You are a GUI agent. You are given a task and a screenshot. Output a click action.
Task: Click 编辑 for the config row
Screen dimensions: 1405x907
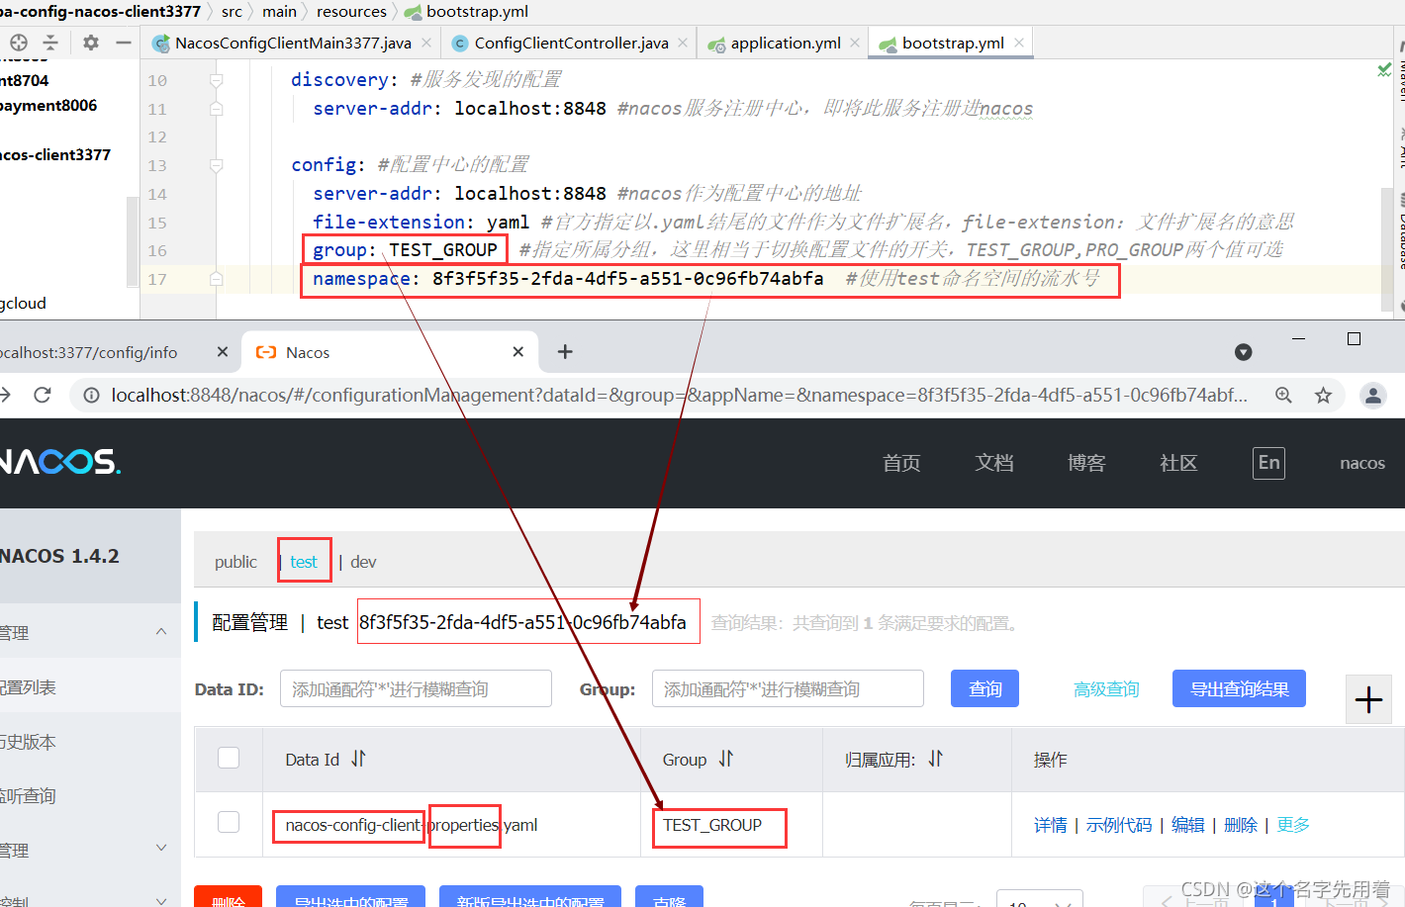click(x=1188, y=825)
